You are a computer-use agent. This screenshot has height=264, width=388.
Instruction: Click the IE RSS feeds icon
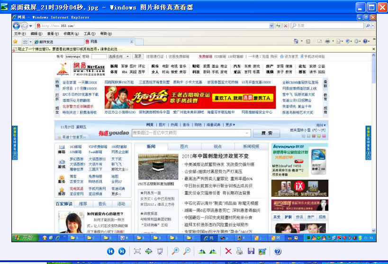[x=308, y=41]
